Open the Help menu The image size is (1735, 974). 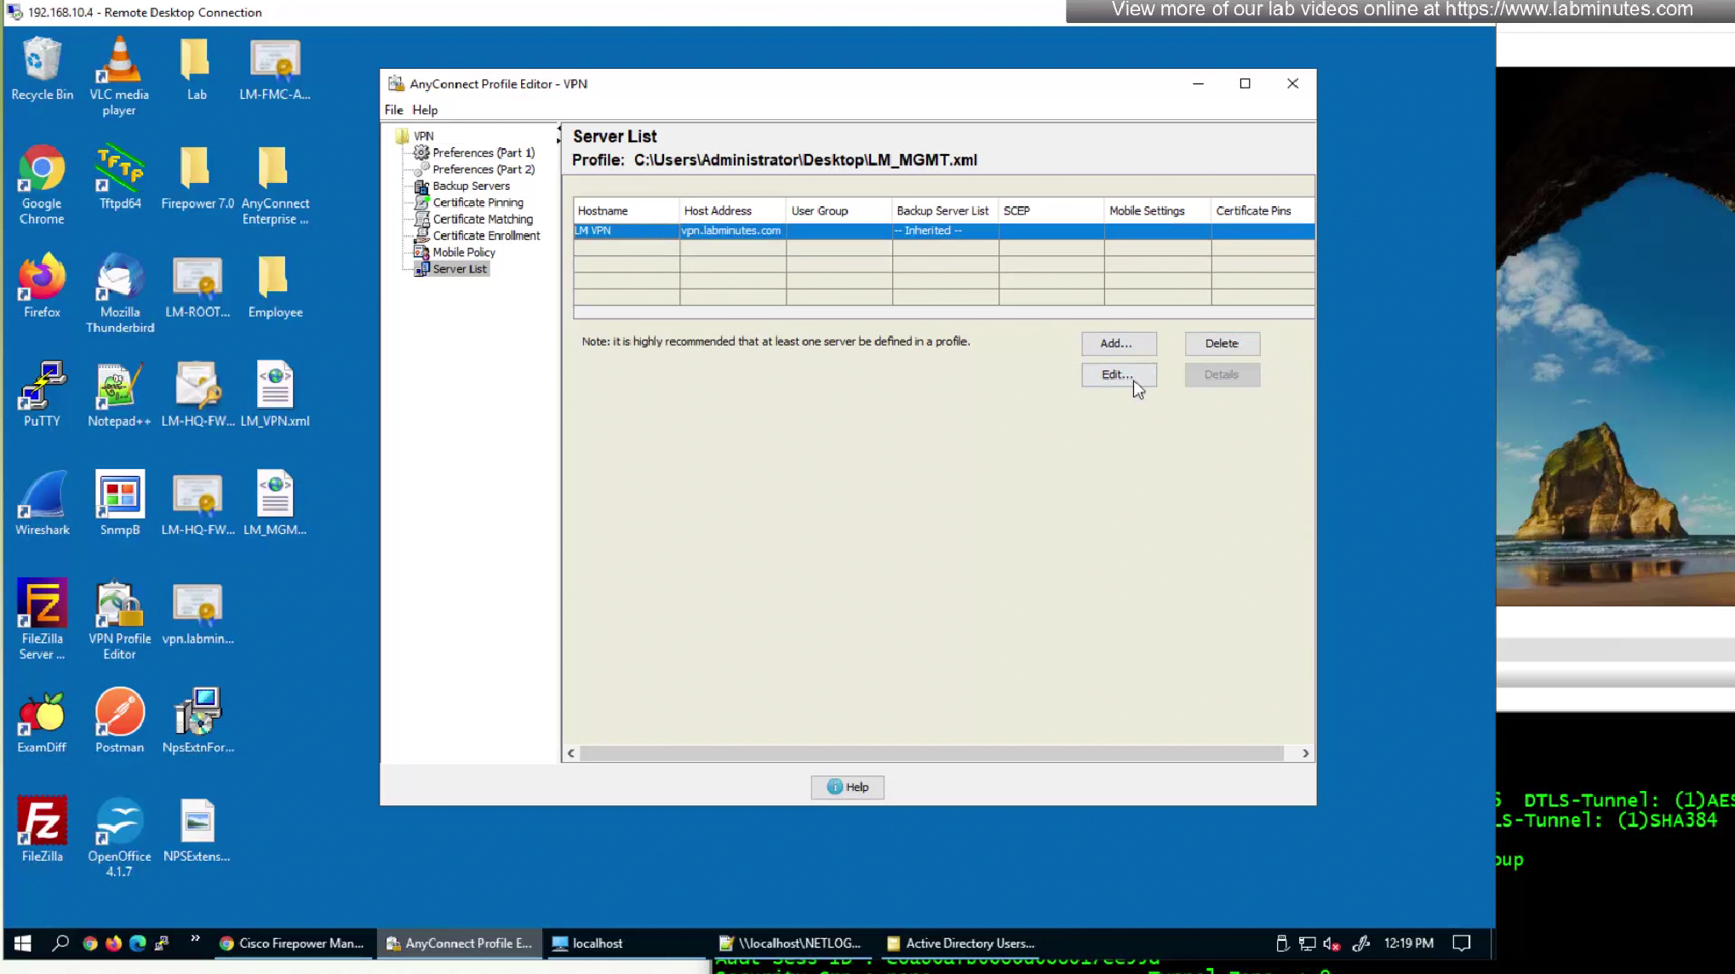point(425,110)
